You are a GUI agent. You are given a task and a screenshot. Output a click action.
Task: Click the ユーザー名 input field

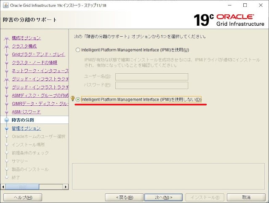pyautogui.click(x=152, y=77)
